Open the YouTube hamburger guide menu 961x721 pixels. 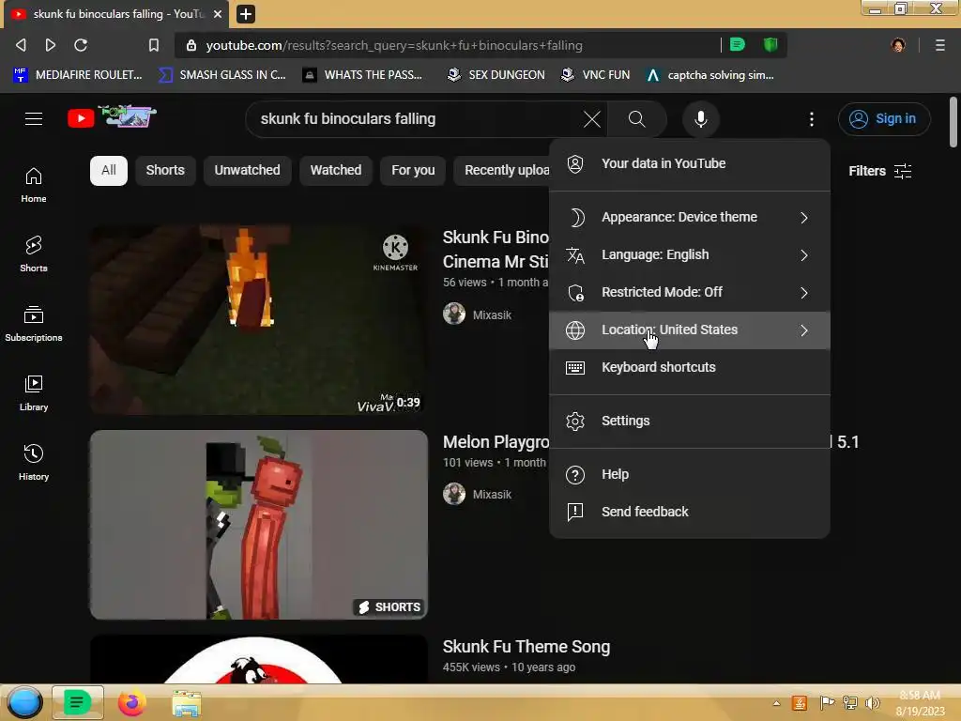pos(34,119)
